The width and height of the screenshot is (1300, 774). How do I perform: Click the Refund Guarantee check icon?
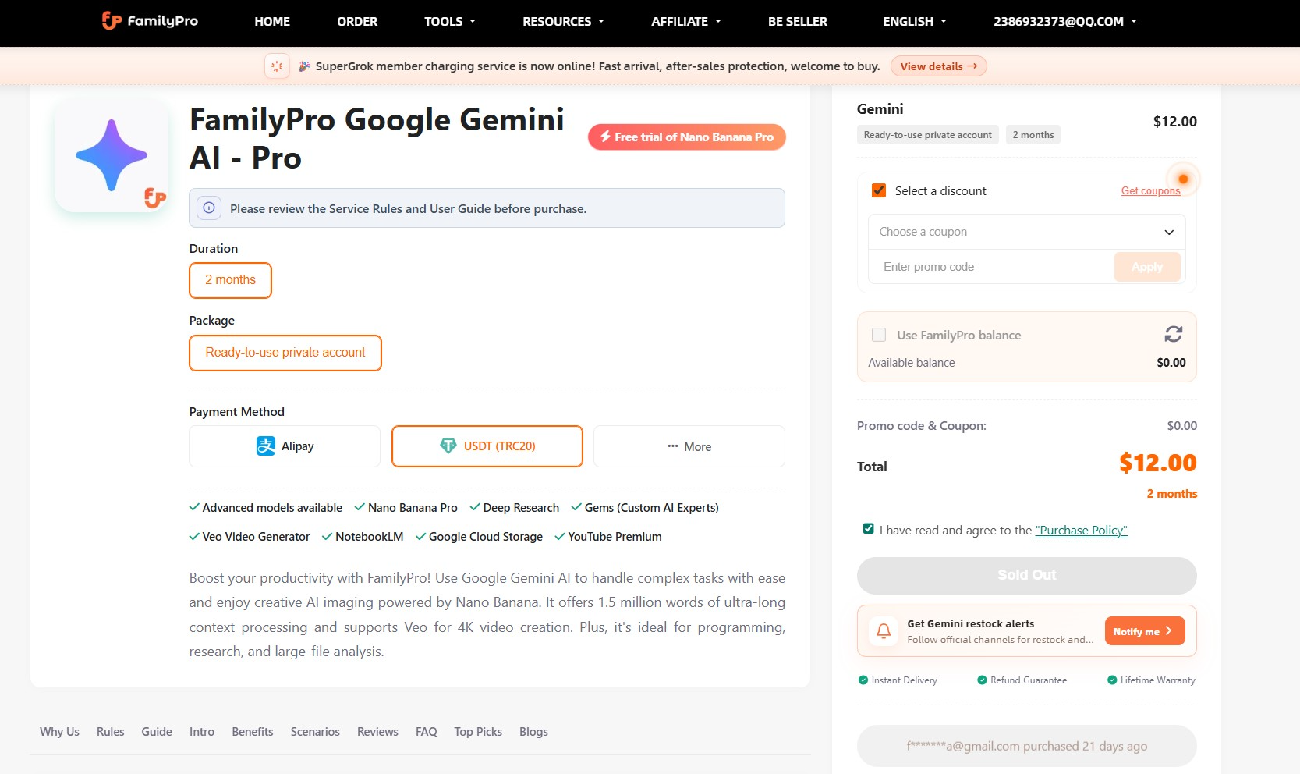(982, 680)
